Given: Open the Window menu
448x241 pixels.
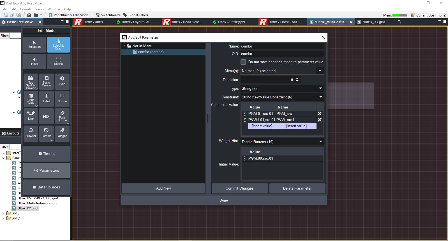Looking at the screenshot, I should click(54, 9).
